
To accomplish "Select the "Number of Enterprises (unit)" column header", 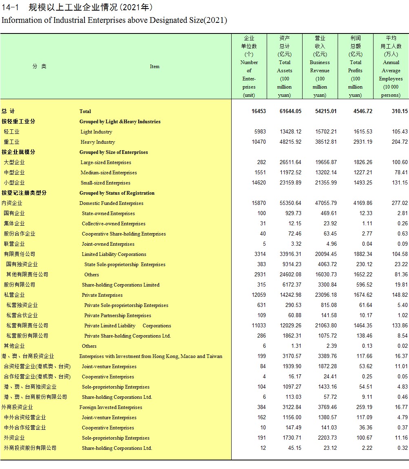I will 249,67.
